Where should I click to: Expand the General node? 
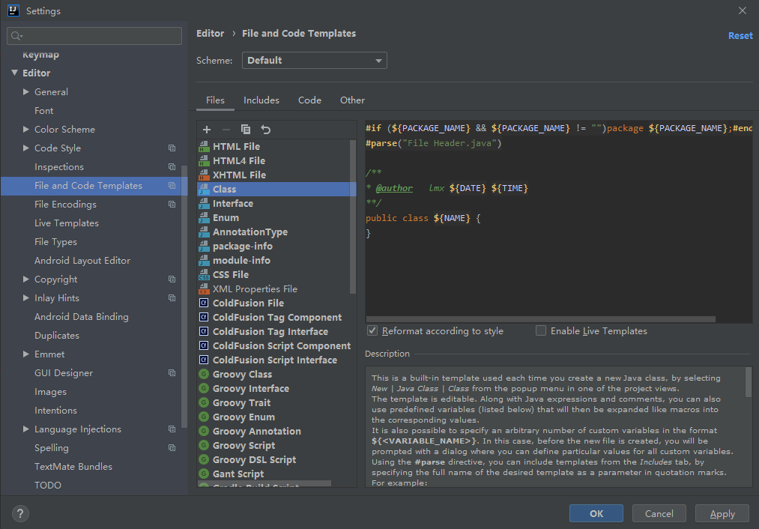(26, 91)
